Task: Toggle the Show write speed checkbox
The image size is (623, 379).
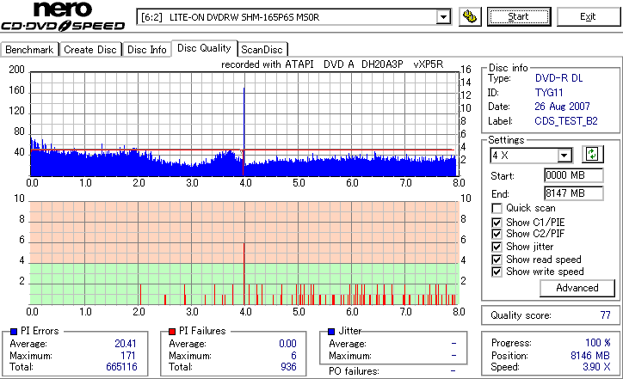Action: (497, 272)
